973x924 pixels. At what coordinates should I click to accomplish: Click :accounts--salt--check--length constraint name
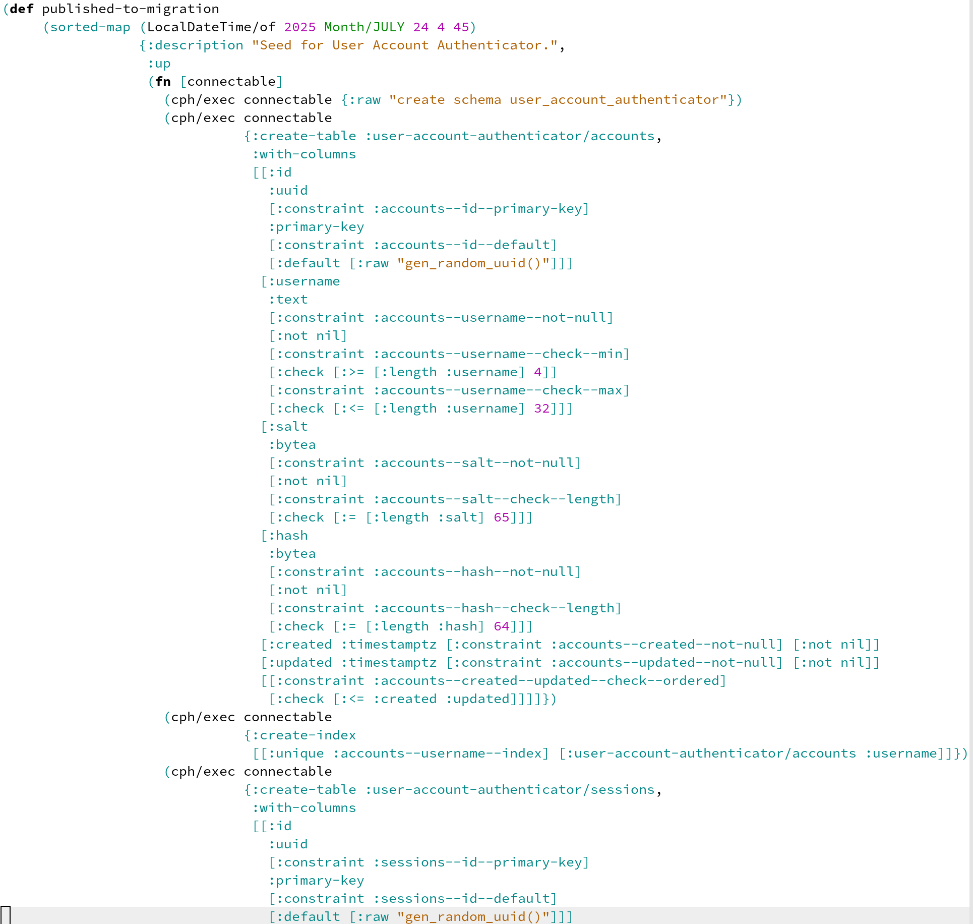point(494,499)
